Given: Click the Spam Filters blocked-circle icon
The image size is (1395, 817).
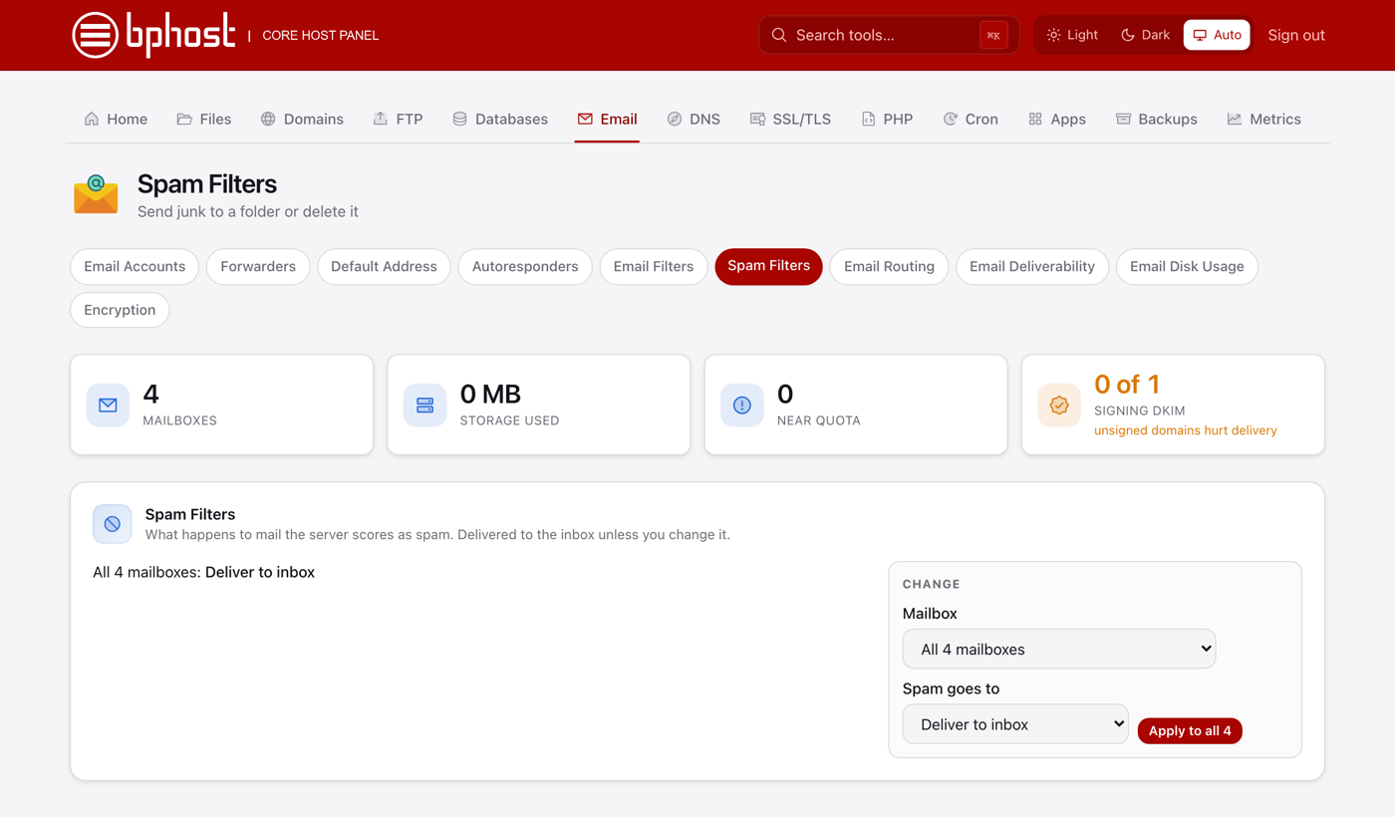Looking at the screenshot, I should tap(113, 524).
